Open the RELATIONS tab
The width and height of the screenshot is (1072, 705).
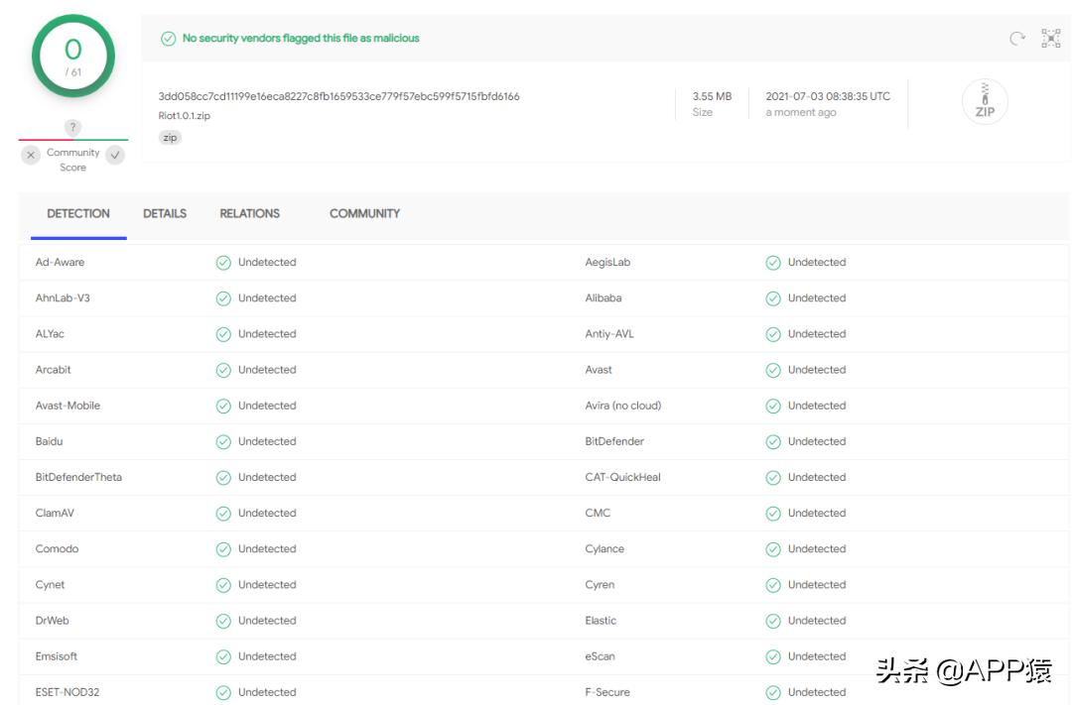click(x=249, y=213)
